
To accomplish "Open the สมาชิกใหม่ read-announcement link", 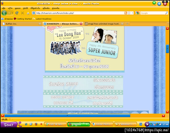I will pyautogui.click(x=103, y=100).
